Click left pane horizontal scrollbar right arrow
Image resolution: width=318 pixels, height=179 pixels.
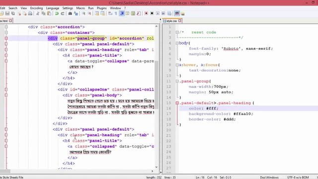[153, 171]
